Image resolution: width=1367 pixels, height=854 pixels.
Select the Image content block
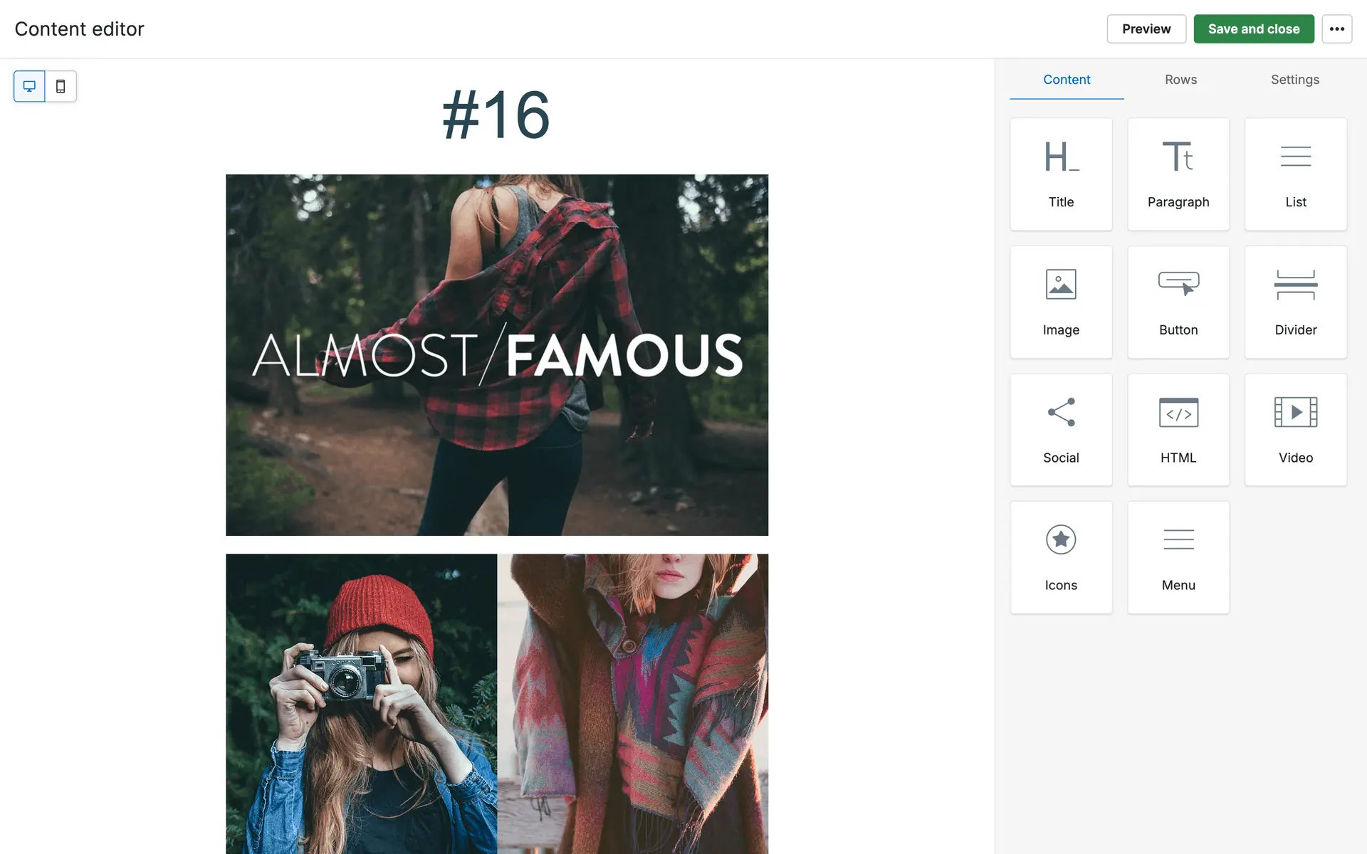click(x=1061, y=302)
